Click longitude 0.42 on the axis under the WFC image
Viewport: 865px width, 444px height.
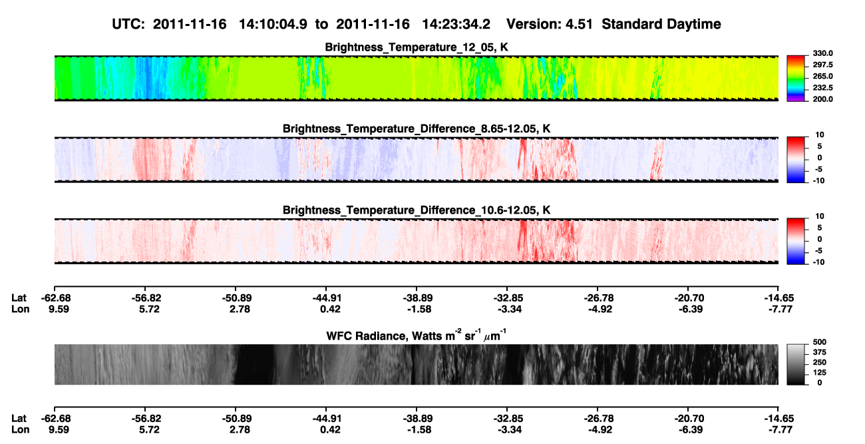[x=330, y=431]
